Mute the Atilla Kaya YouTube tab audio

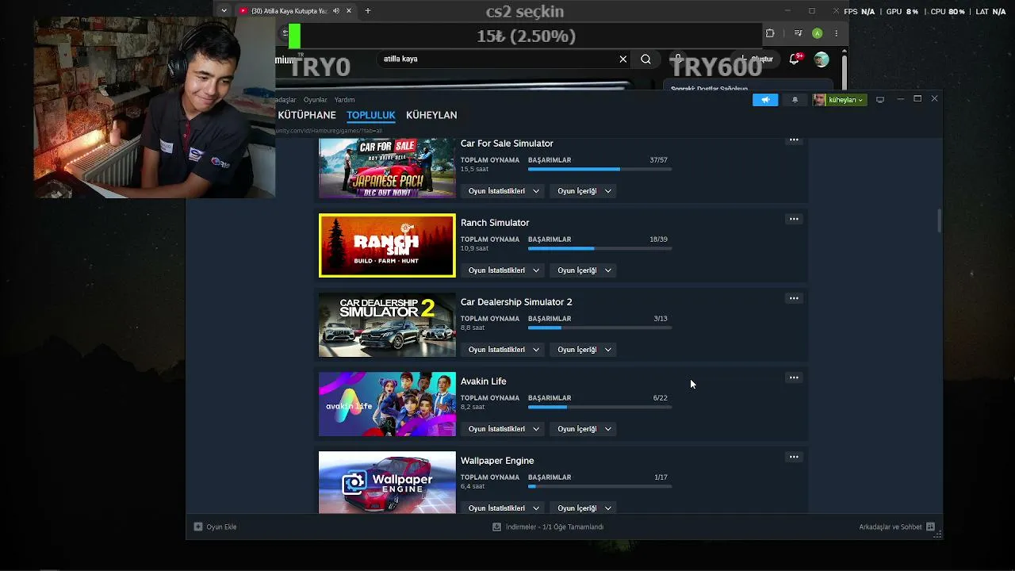(x=336, y=11)
